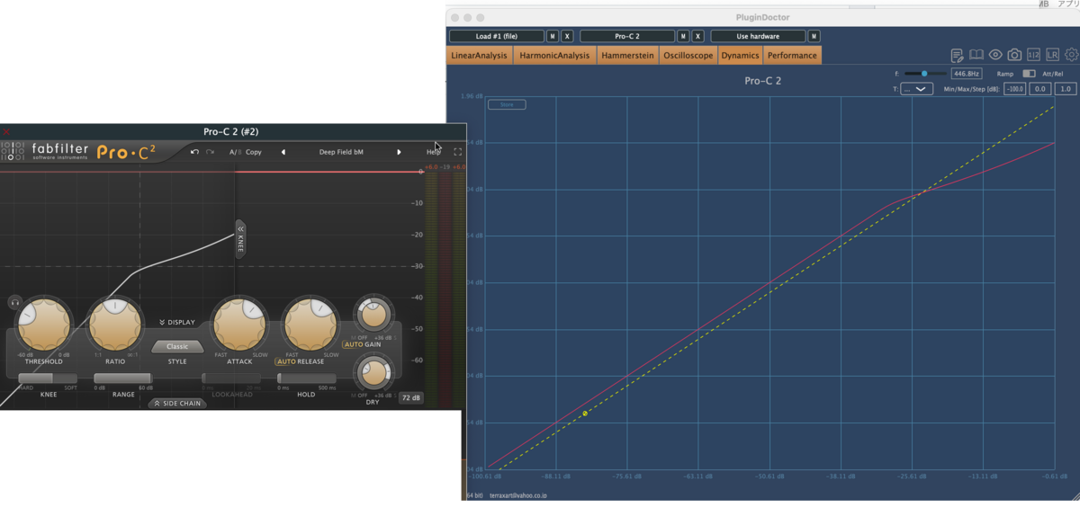Click the 1.0 step dB field

click(1066, 89)
